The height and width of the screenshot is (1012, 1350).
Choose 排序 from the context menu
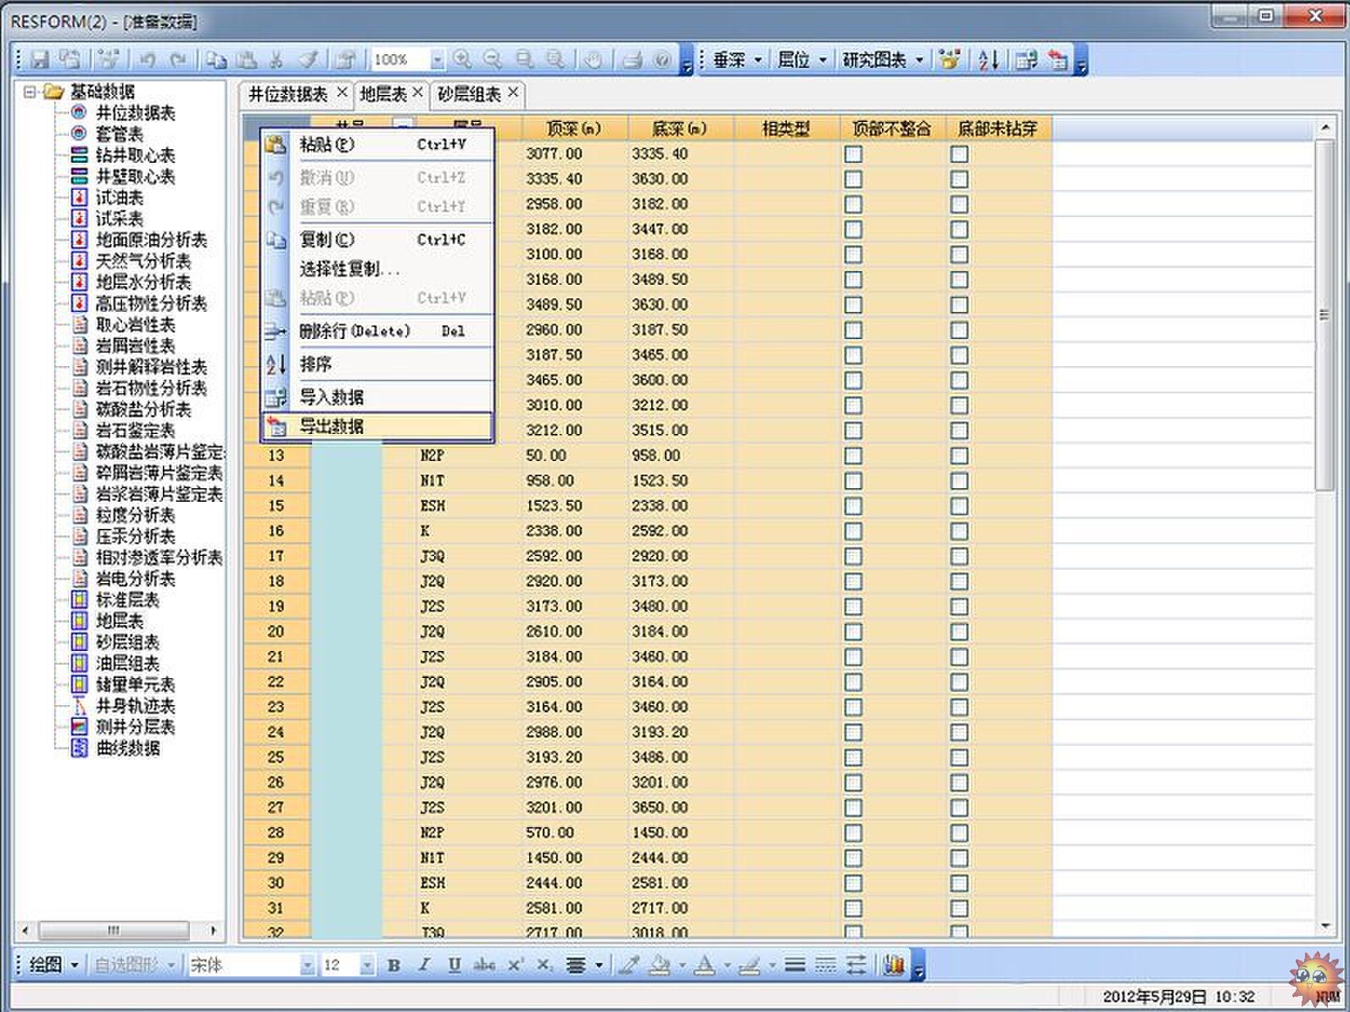coord(377,364)
